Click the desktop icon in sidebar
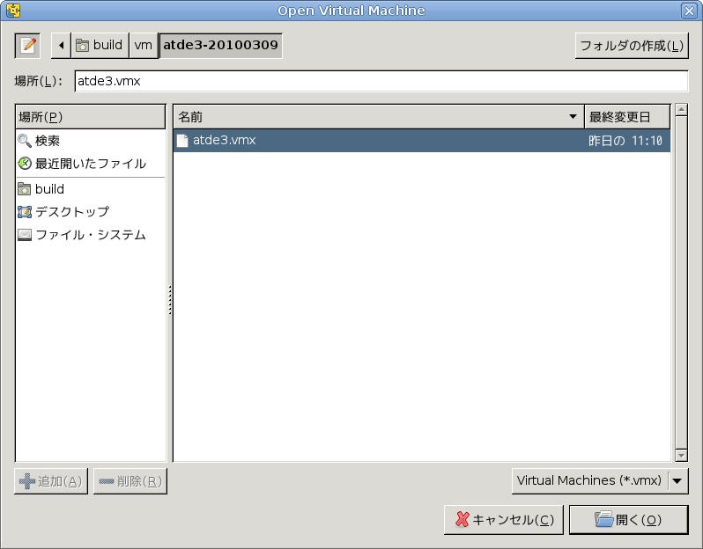Screen dimensions: 703x549 pos(25,212)
